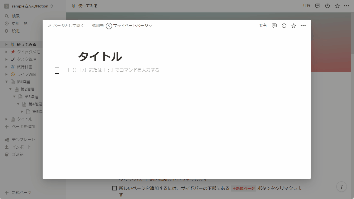View page history clock in modal
Viewport: 354px width, 199px height.
click(x=284, y=26)
